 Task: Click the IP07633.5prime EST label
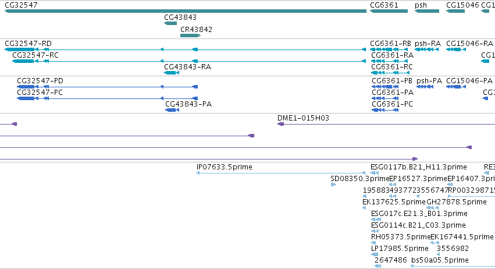pyautogui.click(x=224, y=167)
